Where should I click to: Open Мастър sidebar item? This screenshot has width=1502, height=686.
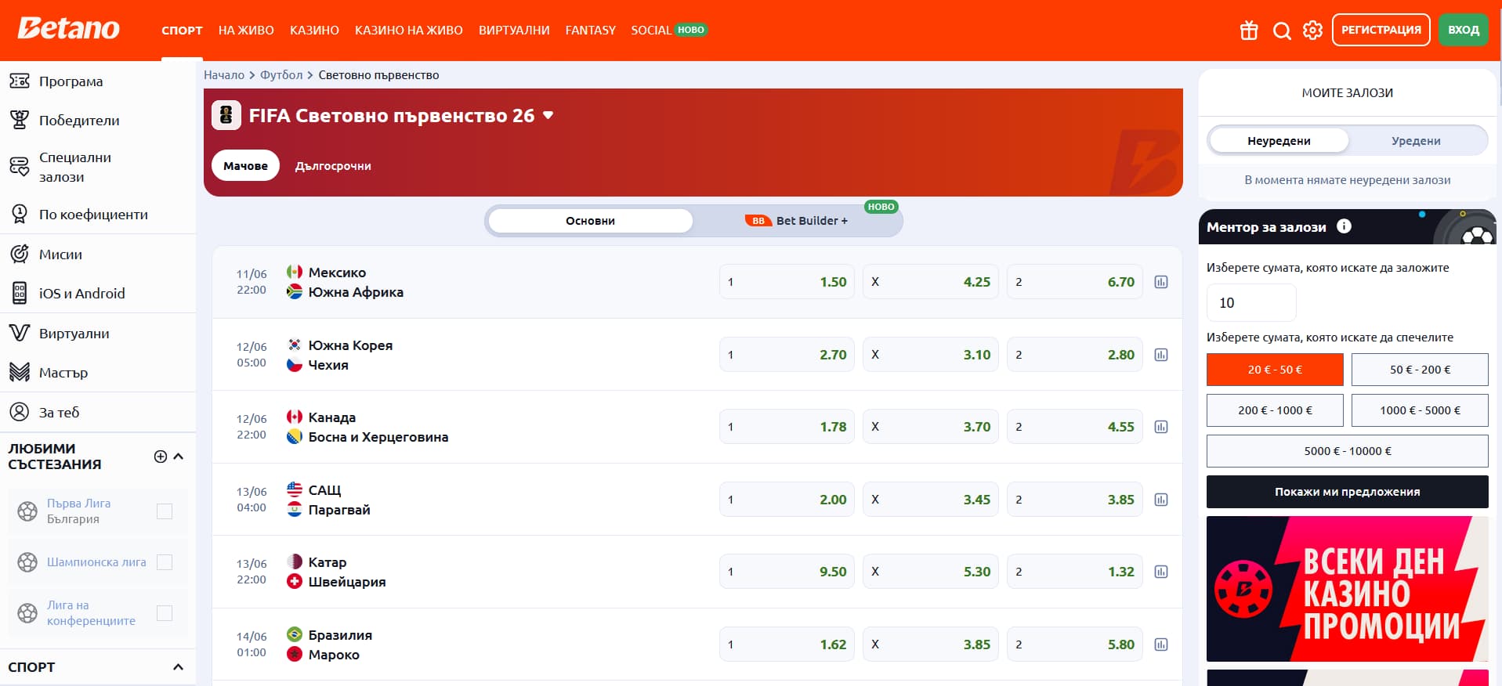click(x=98, y=373)
